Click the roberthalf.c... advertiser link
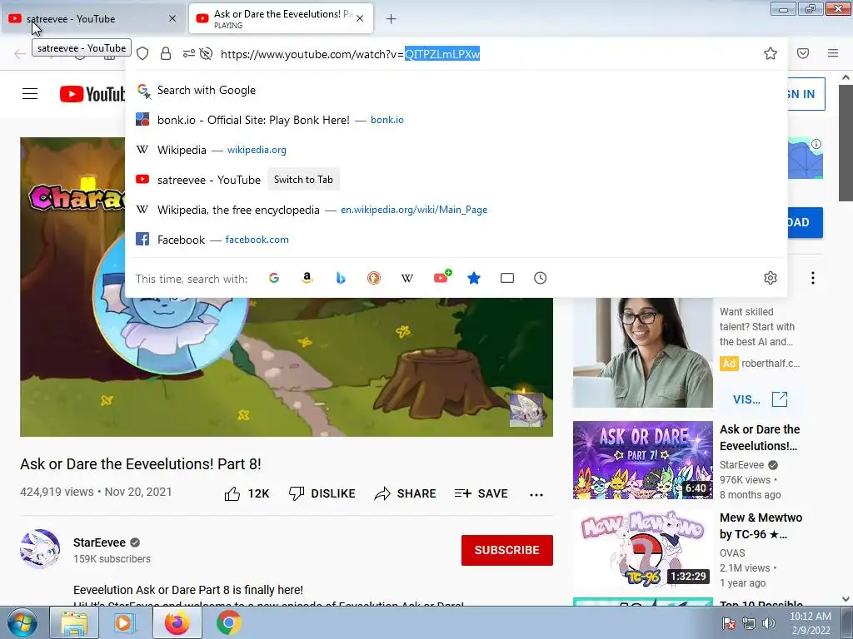Image resolution: width=853 pixels, height=639 pixels. (x=771, y=364)
